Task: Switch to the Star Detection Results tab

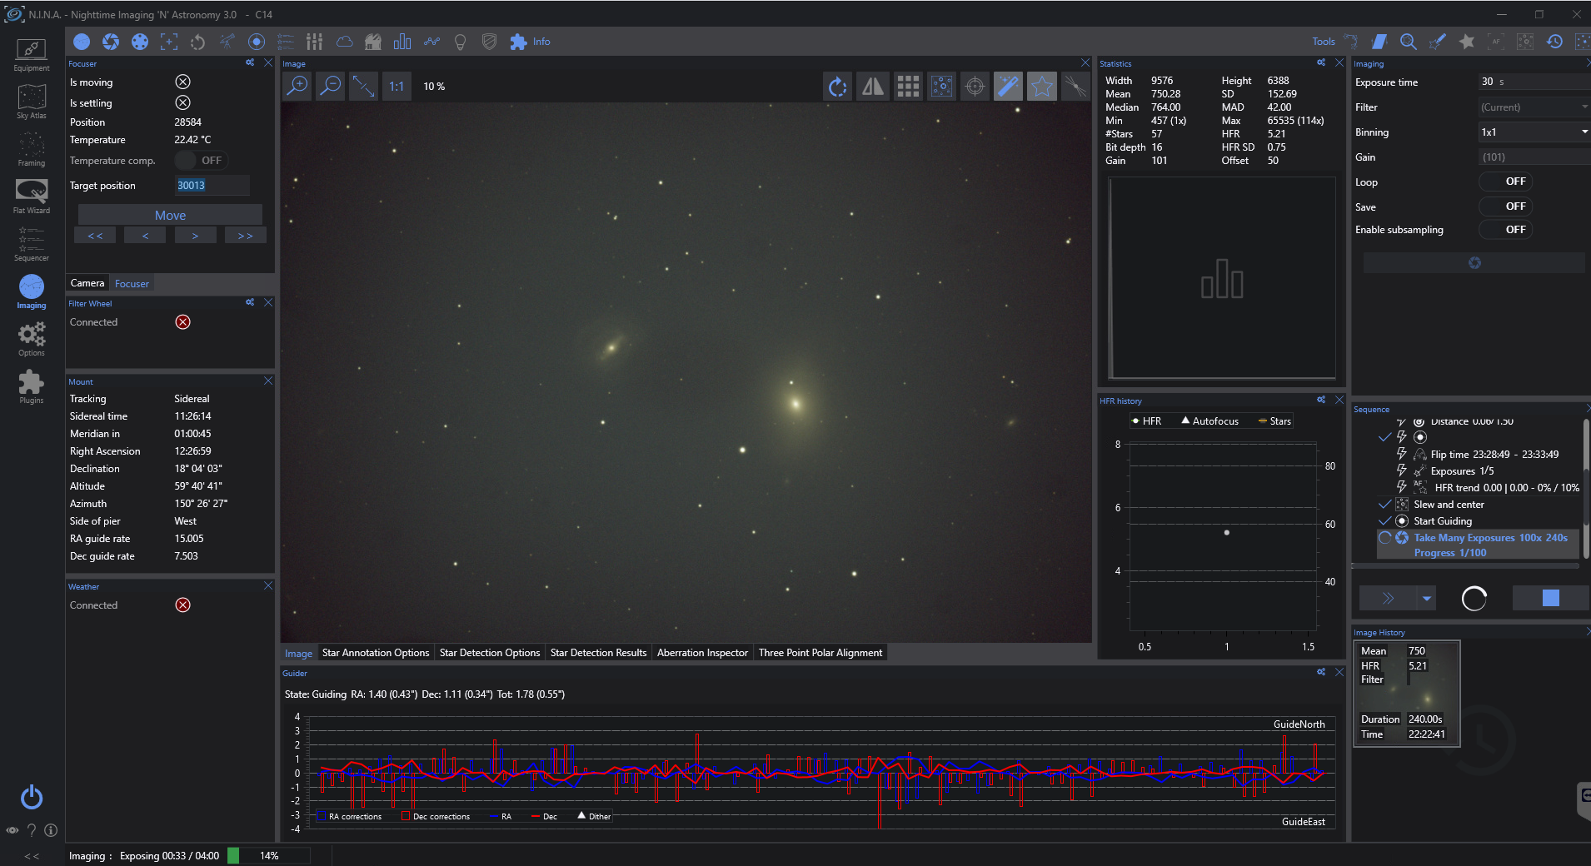Action: 598,653
